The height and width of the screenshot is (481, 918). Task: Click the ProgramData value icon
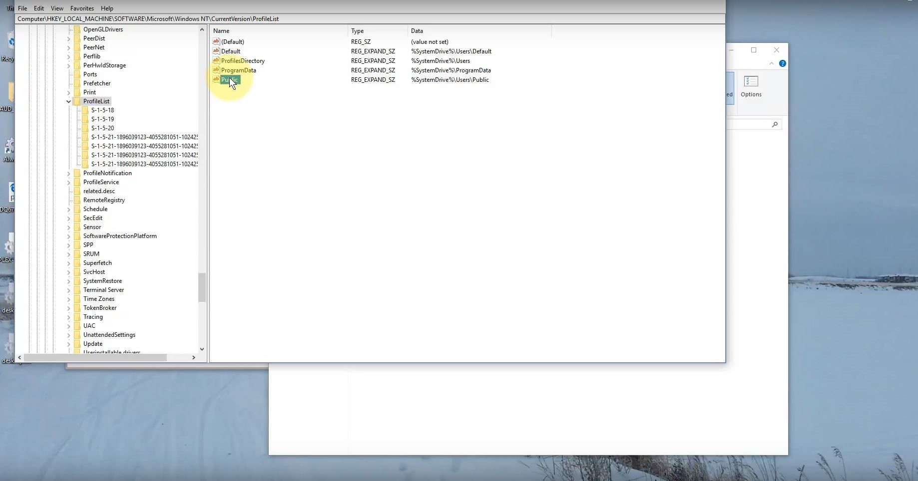216,70
